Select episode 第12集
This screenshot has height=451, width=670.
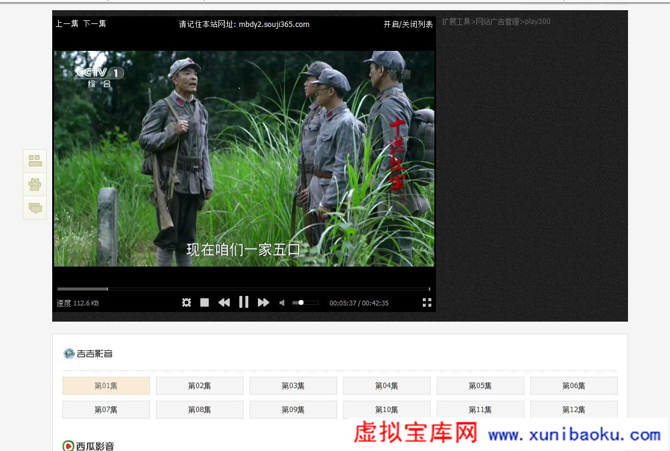[x=573, y=410]
